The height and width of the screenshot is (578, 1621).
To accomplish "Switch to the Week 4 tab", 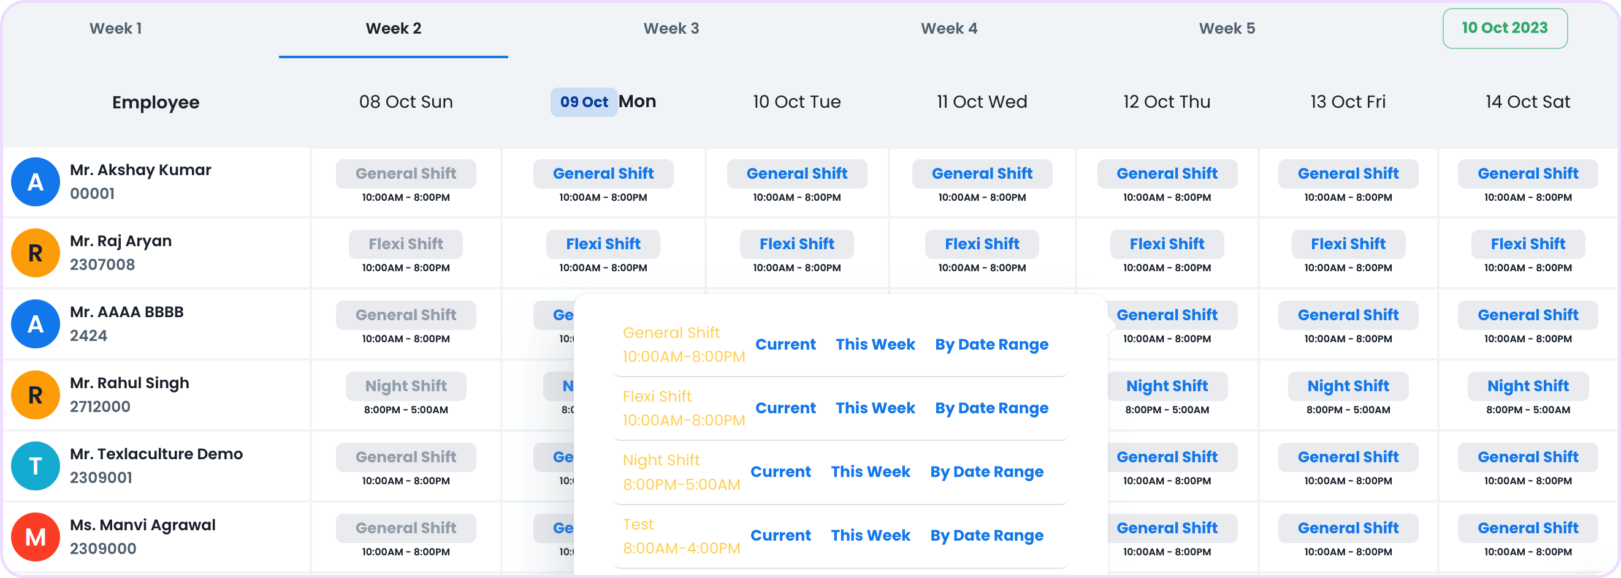I will (948, 28).
